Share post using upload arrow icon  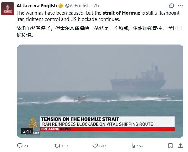pyautogui.click(x=180, y=146)
